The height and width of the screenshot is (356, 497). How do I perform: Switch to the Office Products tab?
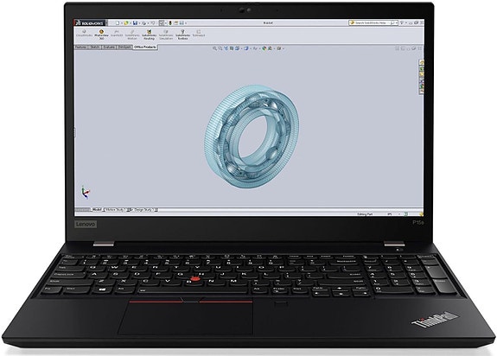(x=145, y=47)
